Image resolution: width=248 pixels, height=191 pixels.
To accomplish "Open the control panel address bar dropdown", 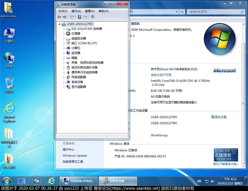I will pos(177,12).
